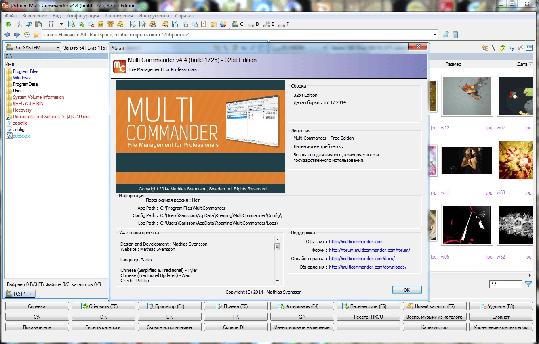Click the scissors cut icon
539x344 pixels.
pyautogui.click(x=20, y=24)
